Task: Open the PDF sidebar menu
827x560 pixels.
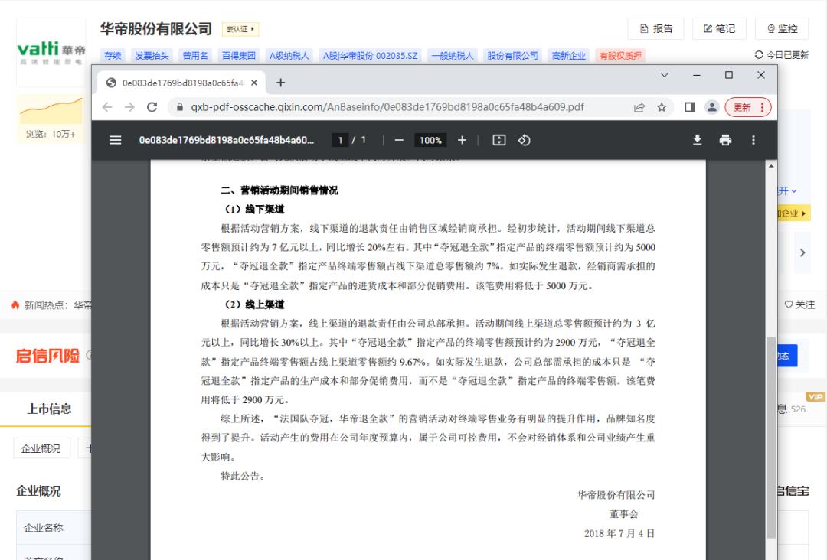Action: click(x=114, y=140)
